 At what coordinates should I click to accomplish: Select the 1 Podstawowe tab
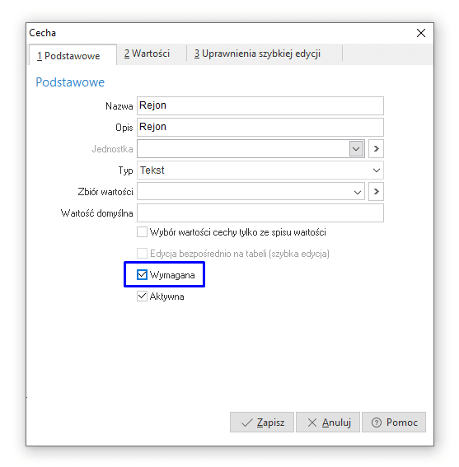73,55
